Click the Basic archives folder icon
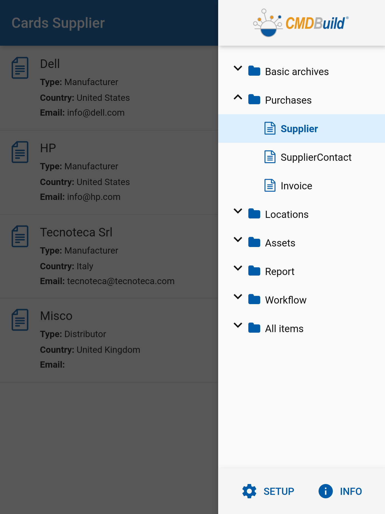The height and width of the screenshot is (514, 385). click(254, 71)
